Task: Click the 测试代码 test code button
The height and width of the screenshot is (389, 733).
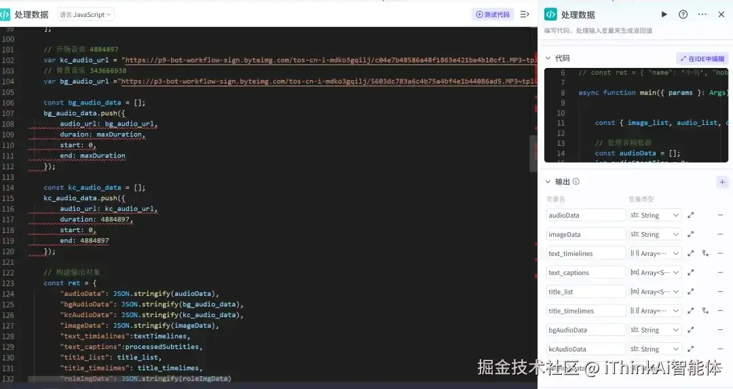Action: point(493,14)
